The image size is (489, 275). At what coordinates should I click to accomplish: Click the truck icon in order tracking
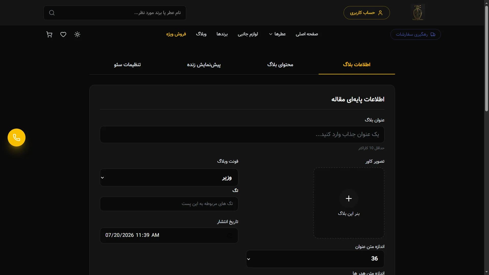tap(433, 34)
